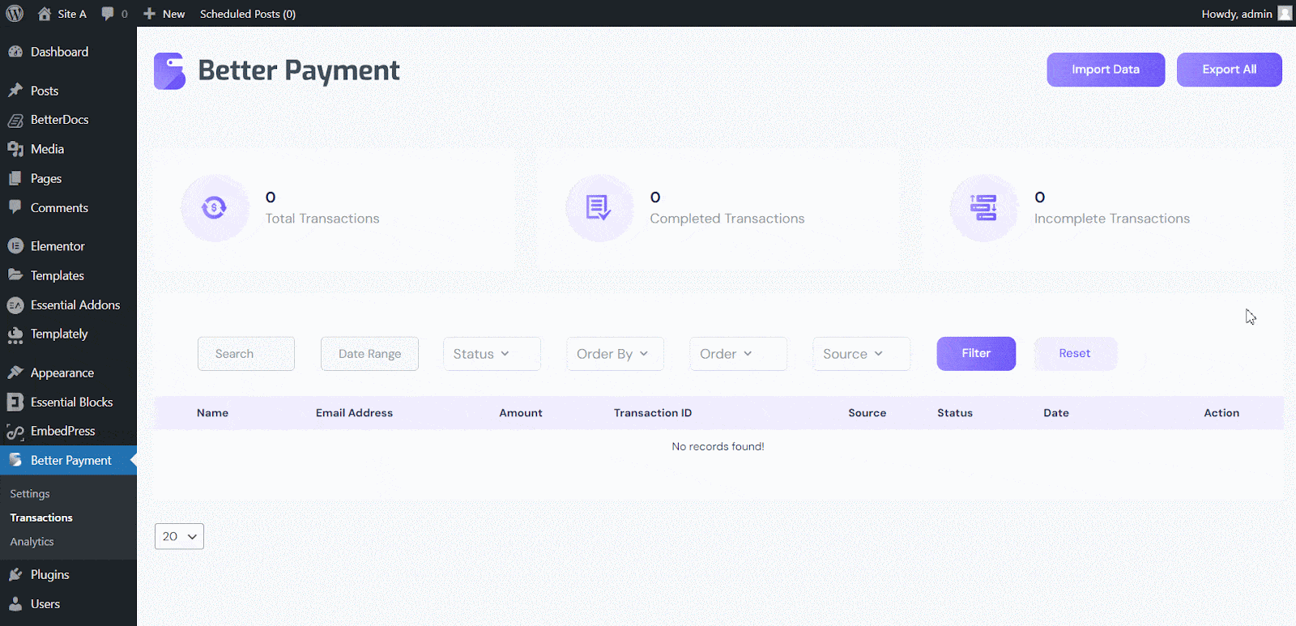
Task: Click the Better Payment sidebar icon
Action: [x=15, y=460]
